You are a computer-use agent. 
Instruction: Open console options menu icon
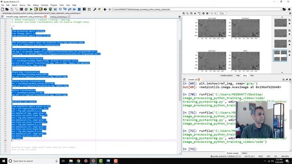[290, 79]
